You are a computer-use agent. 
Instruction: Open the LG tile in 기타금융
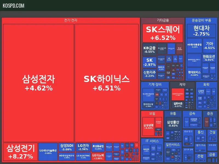pyautogui.click(x=169, y=59)
